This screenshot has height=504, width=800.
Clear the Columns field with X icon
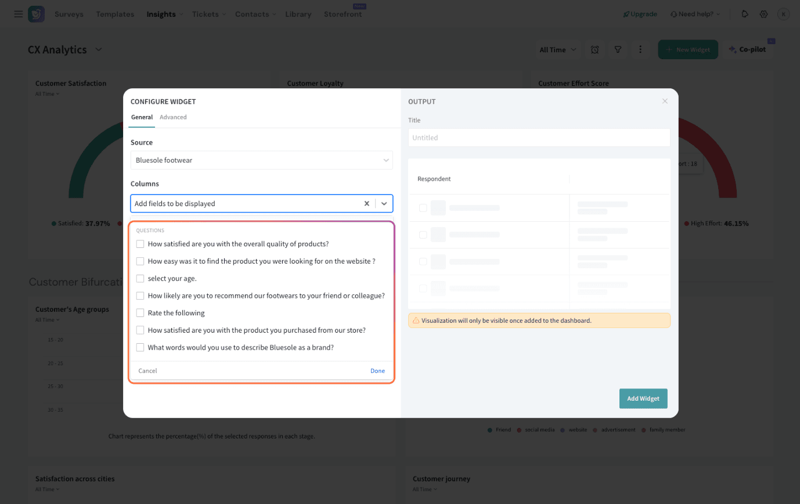[366, 204]
